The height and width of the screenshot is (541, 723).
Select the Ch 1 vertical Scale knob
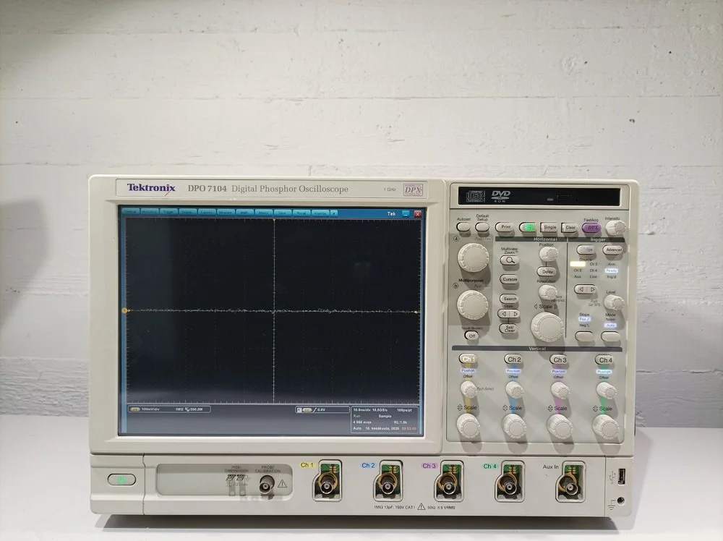coord(468,426)
